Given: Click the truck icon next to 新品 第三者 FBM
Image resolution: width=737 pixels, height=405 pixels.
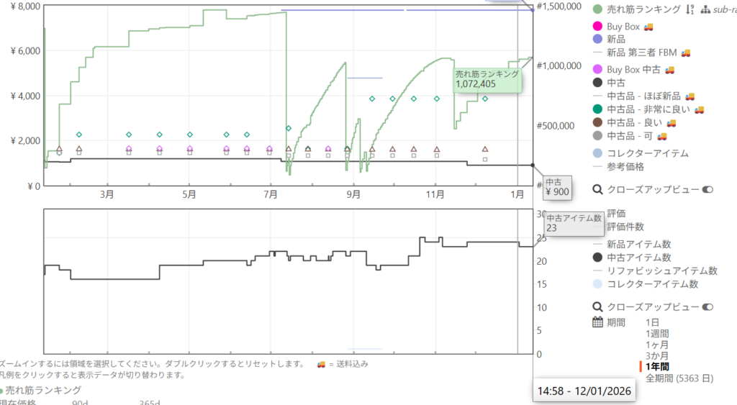Looking at the screenshot, I should click(x=686, y=53).
